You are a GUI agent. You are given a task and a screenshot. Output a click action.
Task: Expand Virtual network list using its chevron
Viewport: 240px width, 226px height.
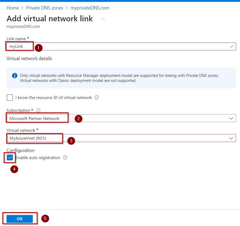coord(231,138)
